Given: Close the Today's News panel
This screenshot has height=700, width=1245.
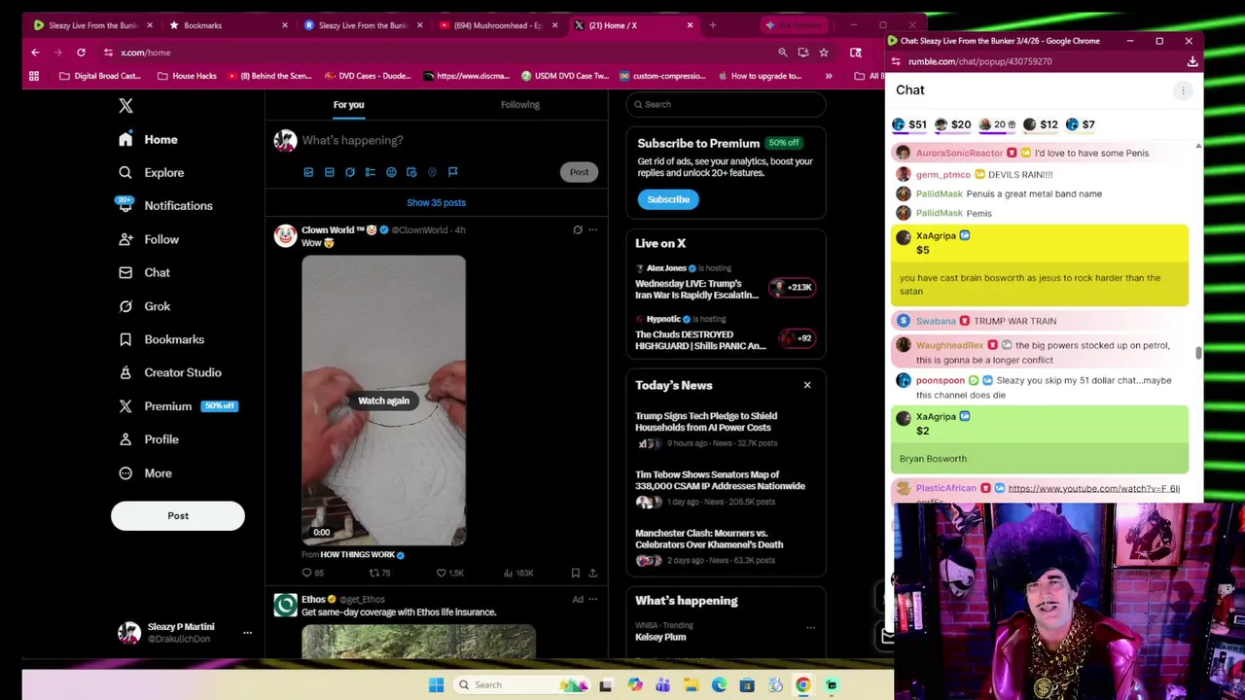Looking at the screenshot, I should tap(807, 385).
